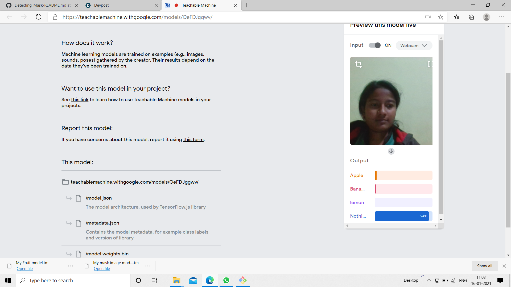Click the camera indicator in address bar
This screenshot has height=287, width=511.
click(x=428, y=17)
